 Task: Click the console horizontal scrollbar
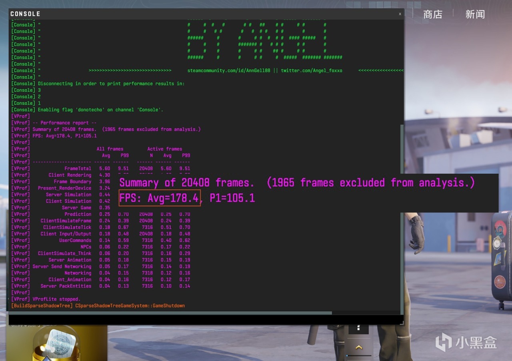coord(171,313)
